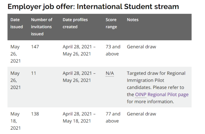Select the 'Score range' column header
This screenshot has height=134, width=205.
(x=111, y=23)
